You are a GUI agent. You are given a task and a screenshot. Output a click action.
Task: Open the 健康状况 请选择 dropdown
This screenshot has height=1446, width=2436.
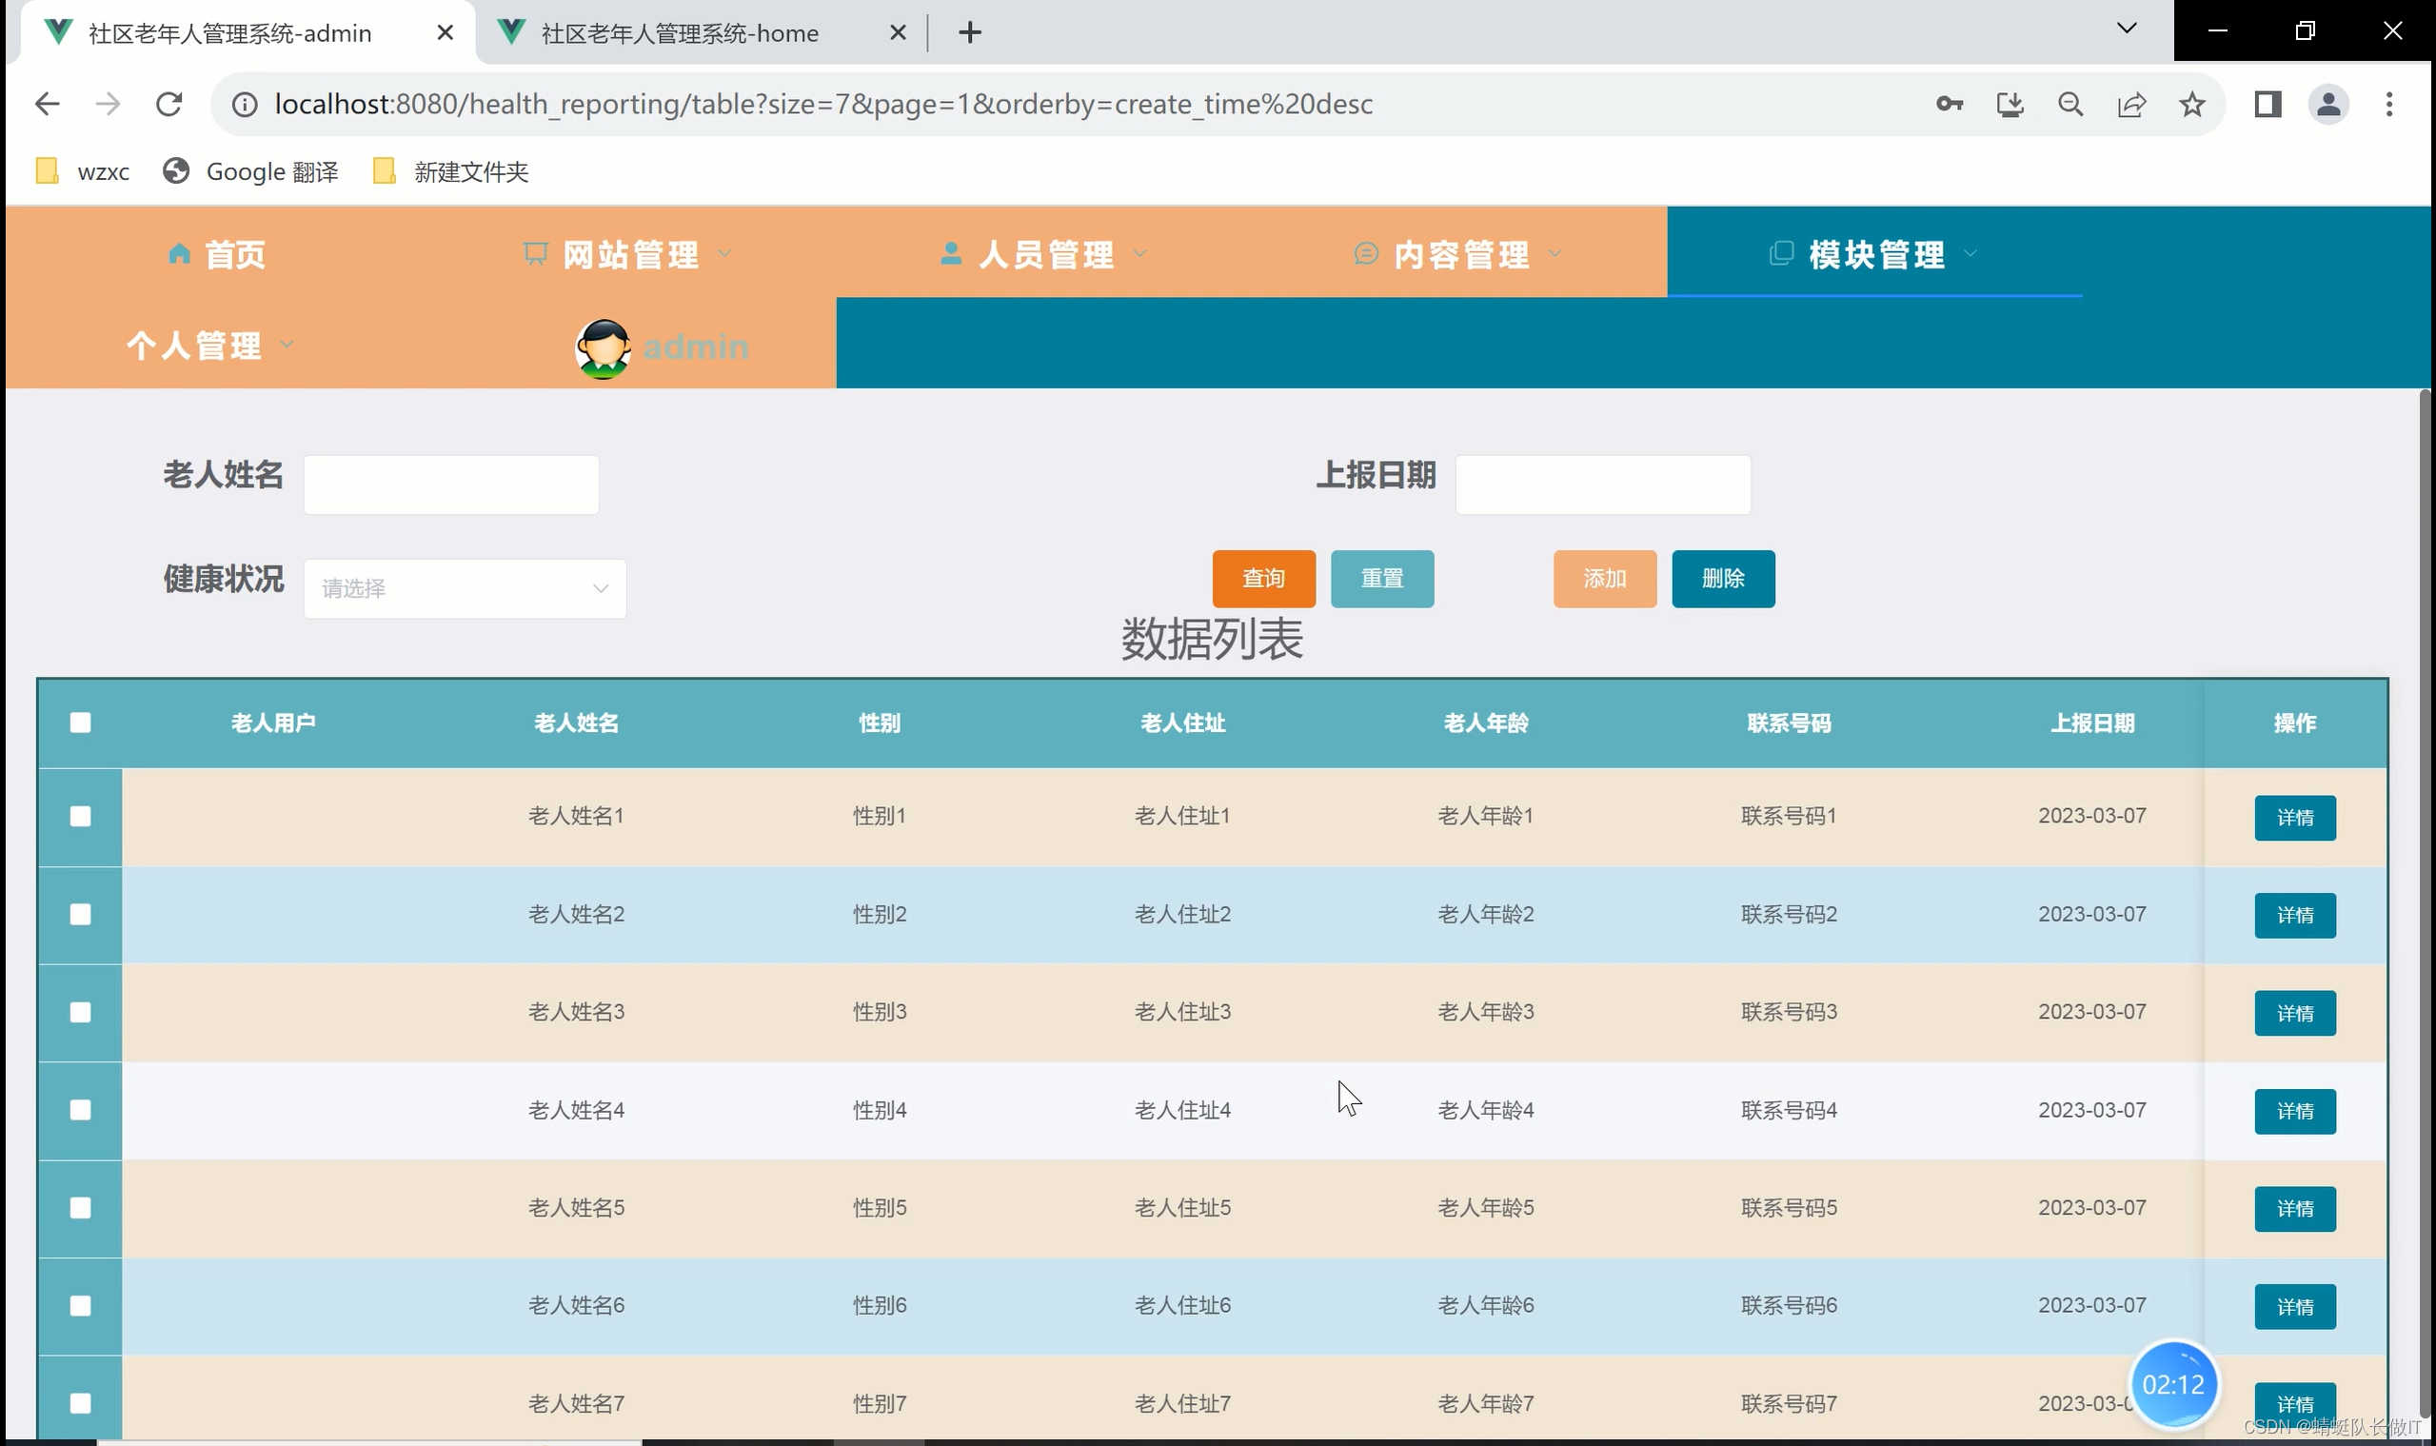pos(465,588)
